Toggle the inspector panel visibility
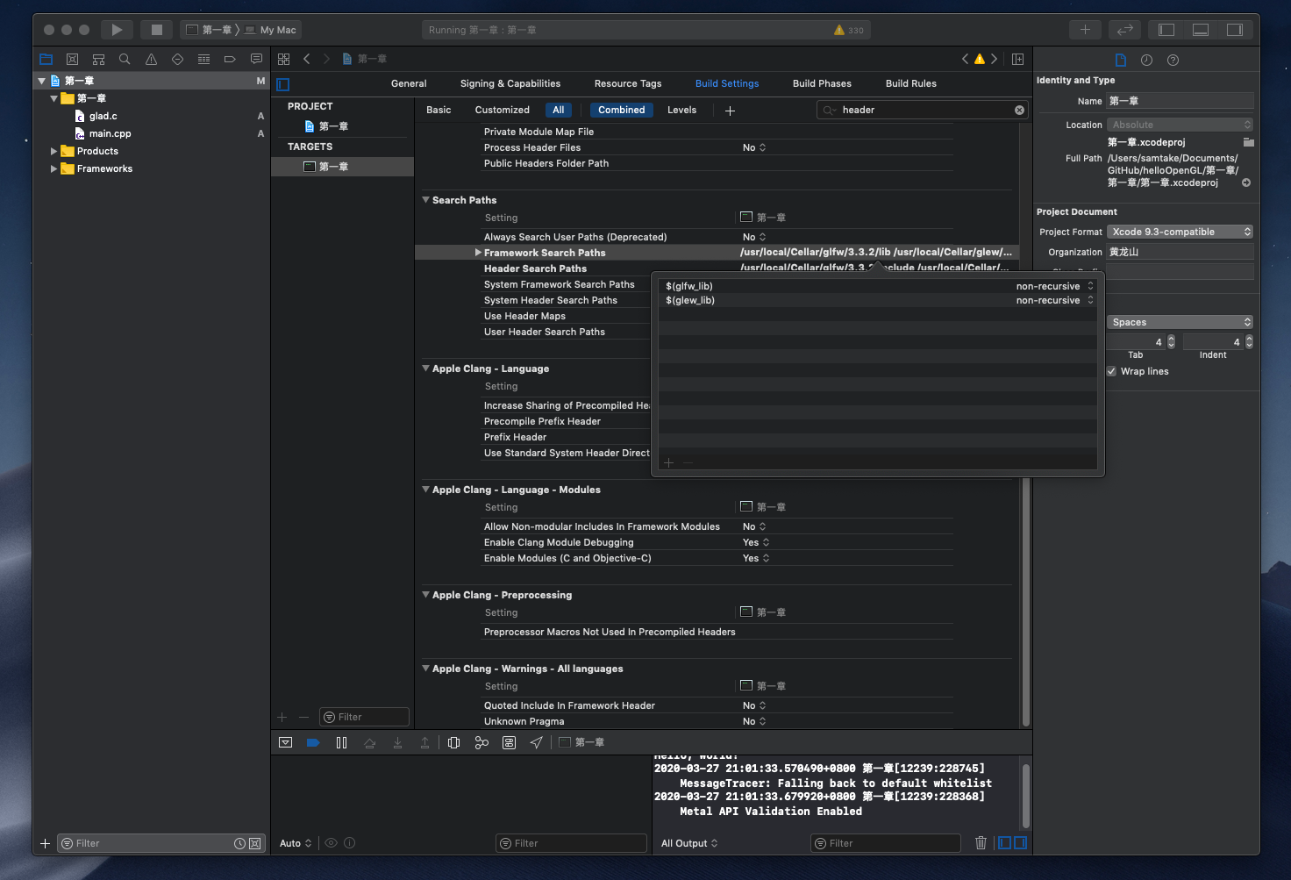The height and width of the screenshot is (880, 1291). [x=1235, y=30]
